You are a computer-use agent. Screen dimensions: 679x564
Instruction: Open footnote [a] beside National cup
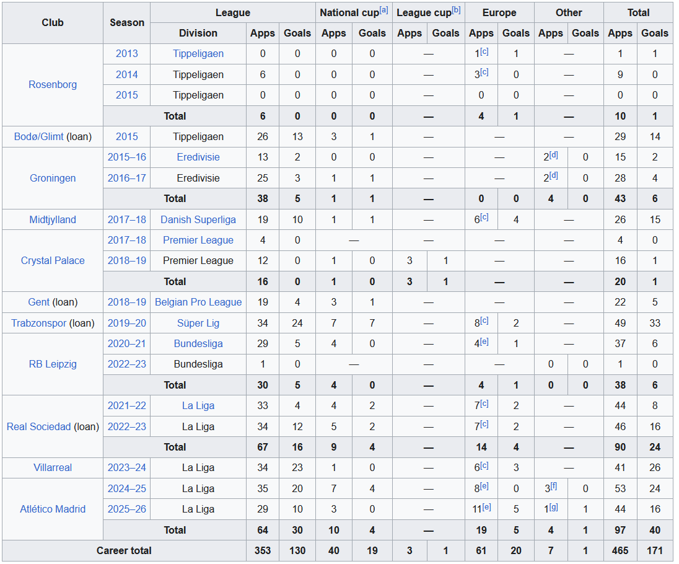point(383,10)
